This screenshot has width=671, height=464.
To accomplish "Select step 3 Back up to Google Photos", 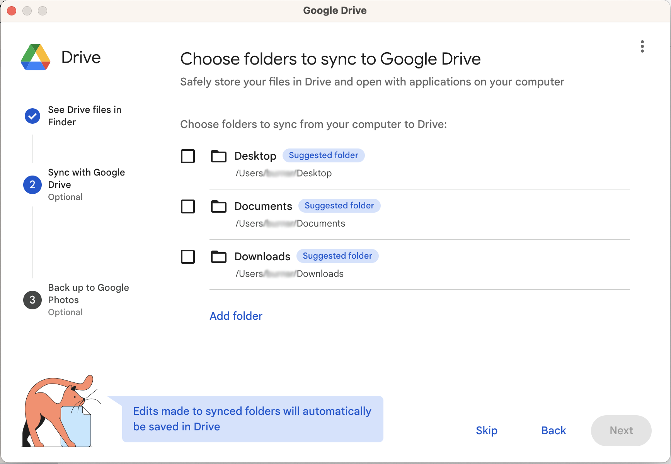I will [x=32, y=300].
